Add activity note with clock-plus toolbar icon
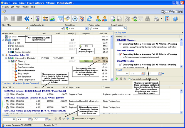 tap(134, 19)
